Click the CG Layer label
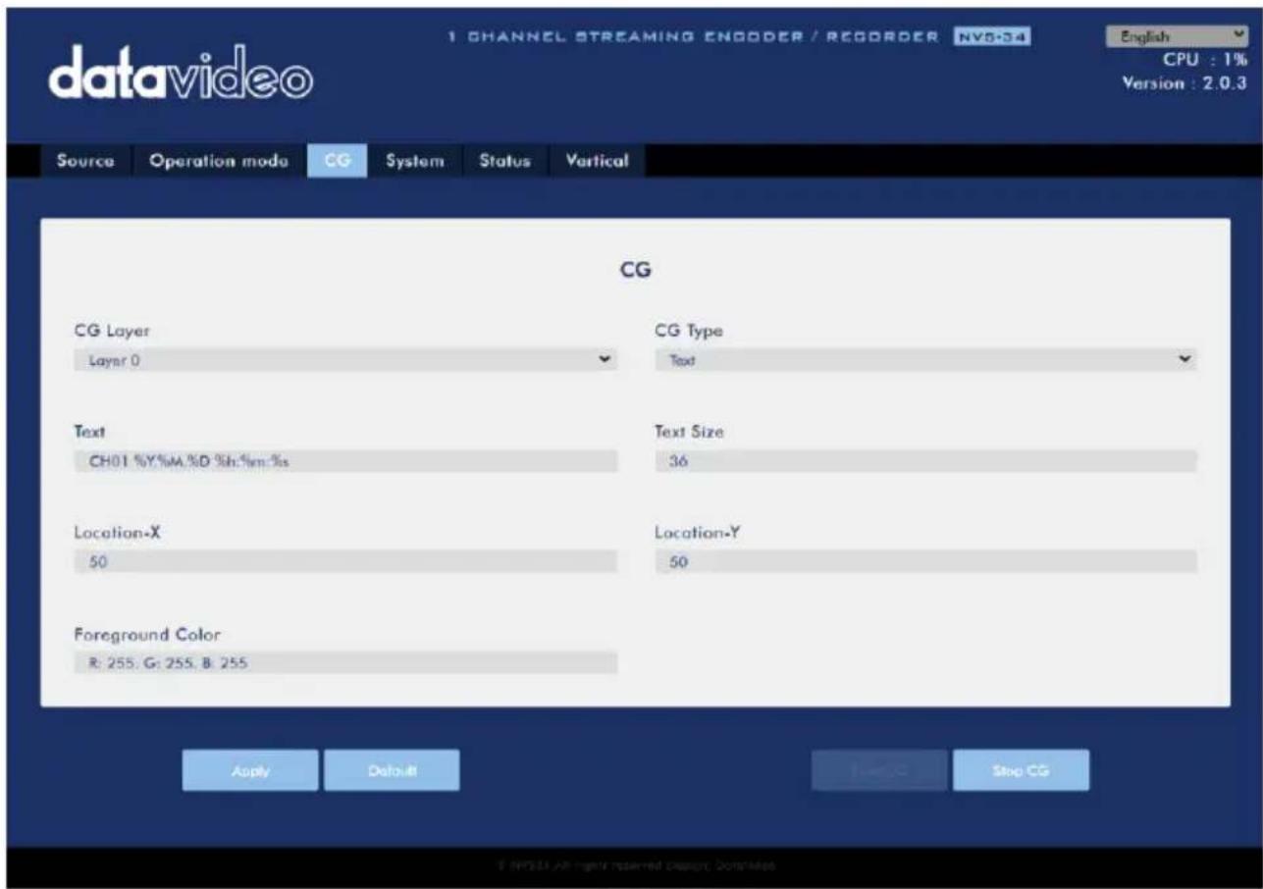 [112, 331]
